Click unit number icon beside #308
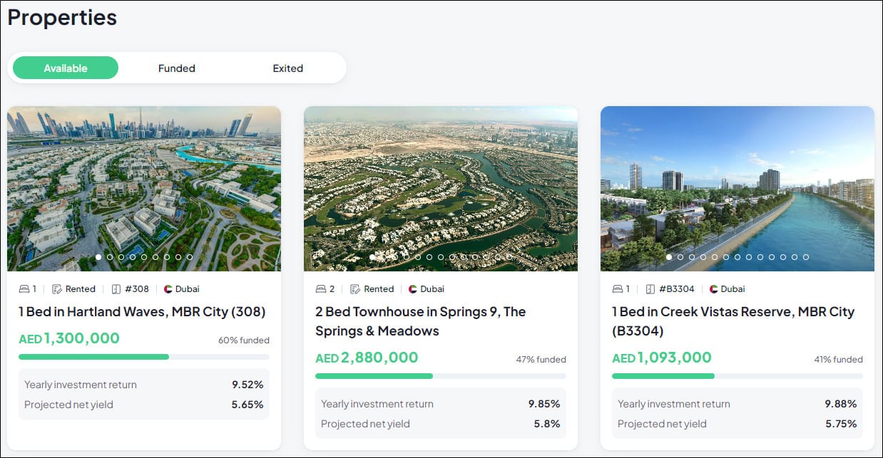The width and height of the screenshot is (883, 458). pyautogui.click(x=116, y=289)
